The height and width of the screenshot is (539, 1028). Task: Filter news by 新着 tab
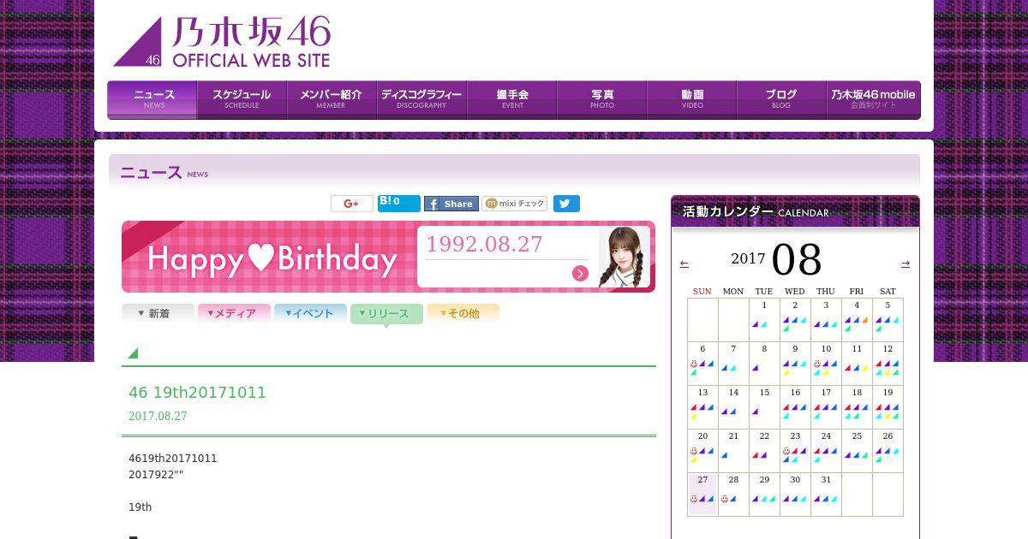tap(158, 314)
